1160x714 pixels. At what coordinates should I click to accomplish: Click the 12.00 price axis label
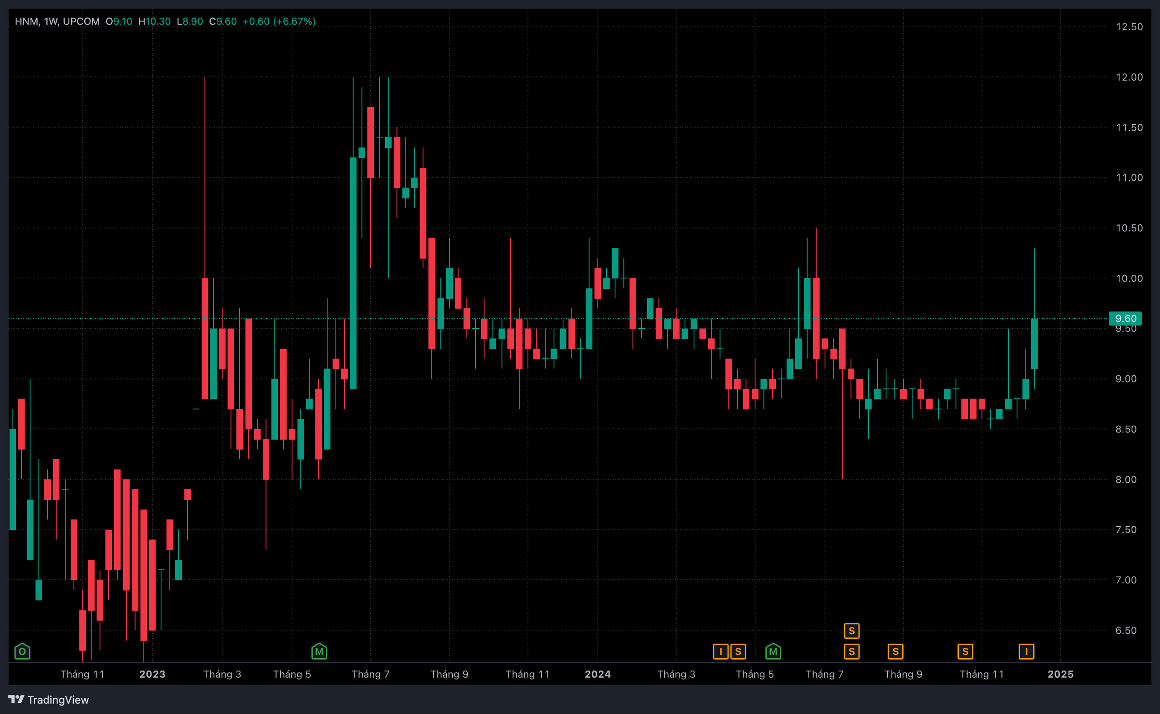click(x=1129, y=77)
